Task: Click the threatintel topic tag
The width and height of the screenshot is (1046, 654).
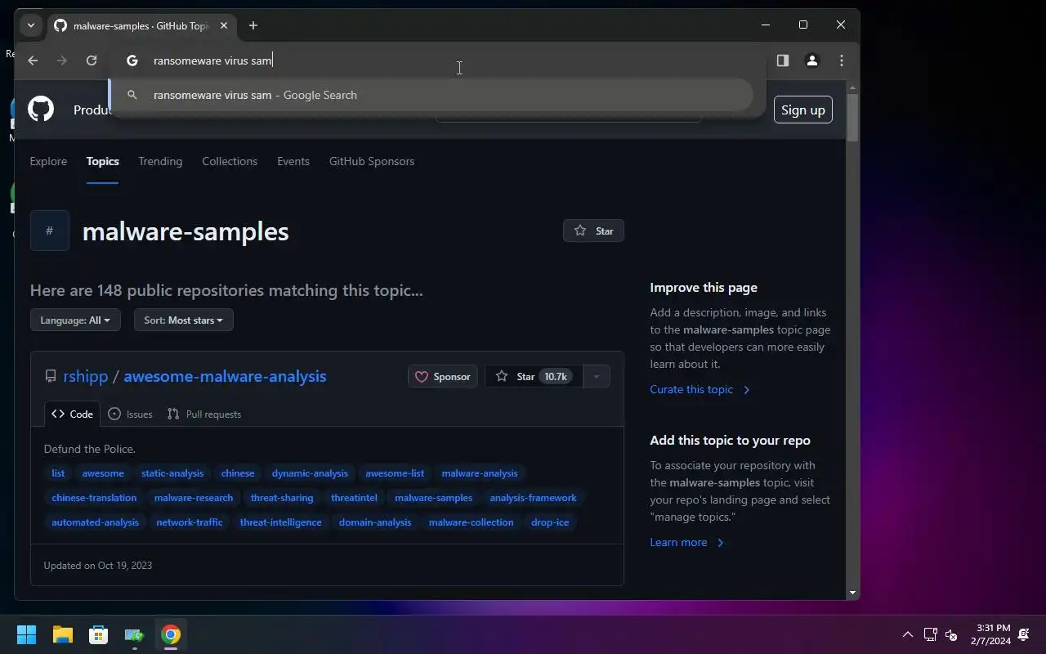Action: pyautogui.click(x=354, y=498)
